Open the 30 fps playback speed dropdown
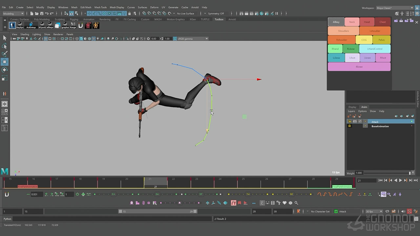Screen dimensions: 420x236 coord(374,211)
